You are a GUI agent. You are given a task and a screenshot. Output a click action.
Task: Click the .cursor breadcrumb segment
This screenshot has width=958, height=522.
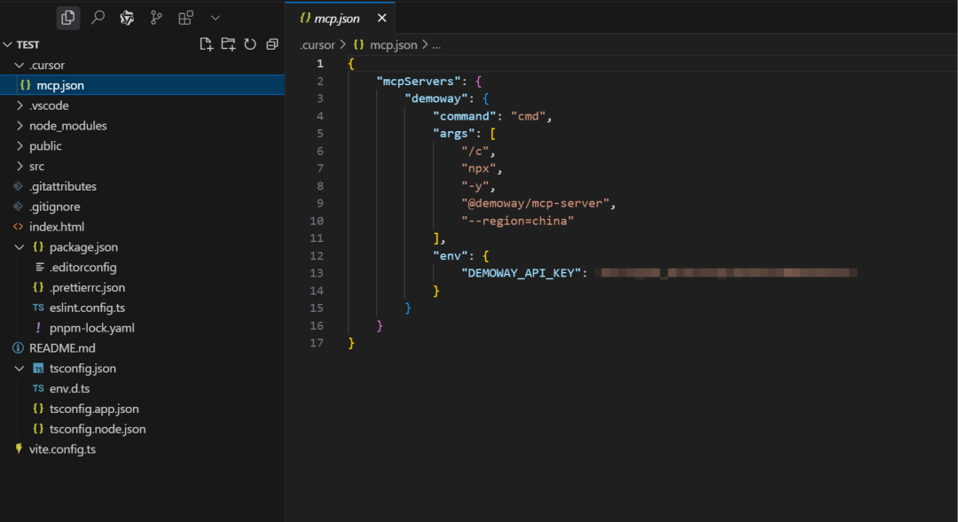(x=318, y=44)
